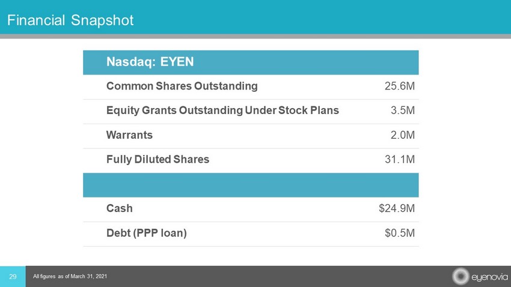Click the "Warrants" row label
Image resolution: width=511 pixels, height=287 pixels.
click(129, 135)
